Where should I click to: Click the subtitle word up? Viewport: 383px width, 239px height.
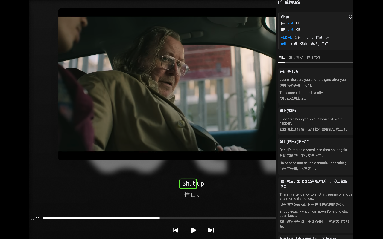pos(200,183)
